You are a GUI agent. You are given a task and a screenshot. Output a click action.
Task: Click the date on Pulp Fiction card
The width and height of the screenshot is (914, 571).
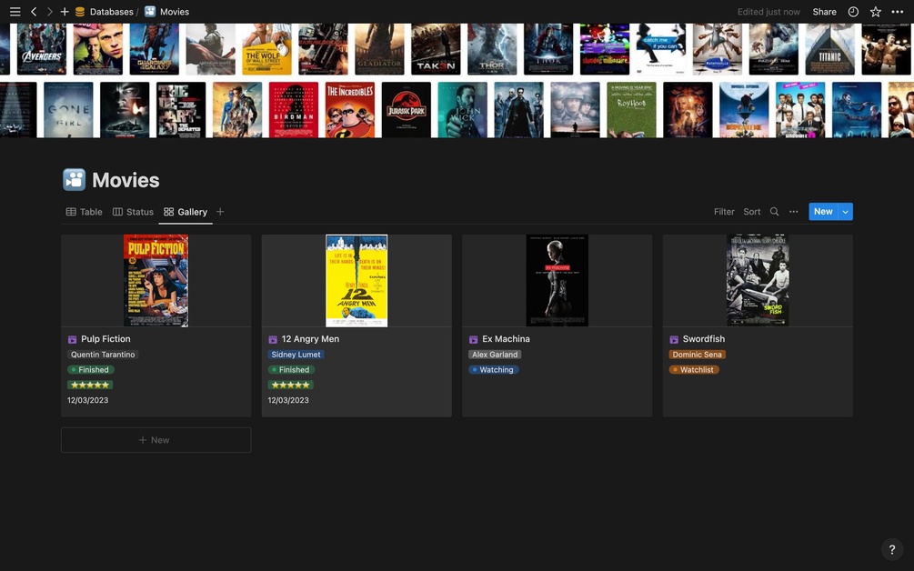[x=87, y=400]
